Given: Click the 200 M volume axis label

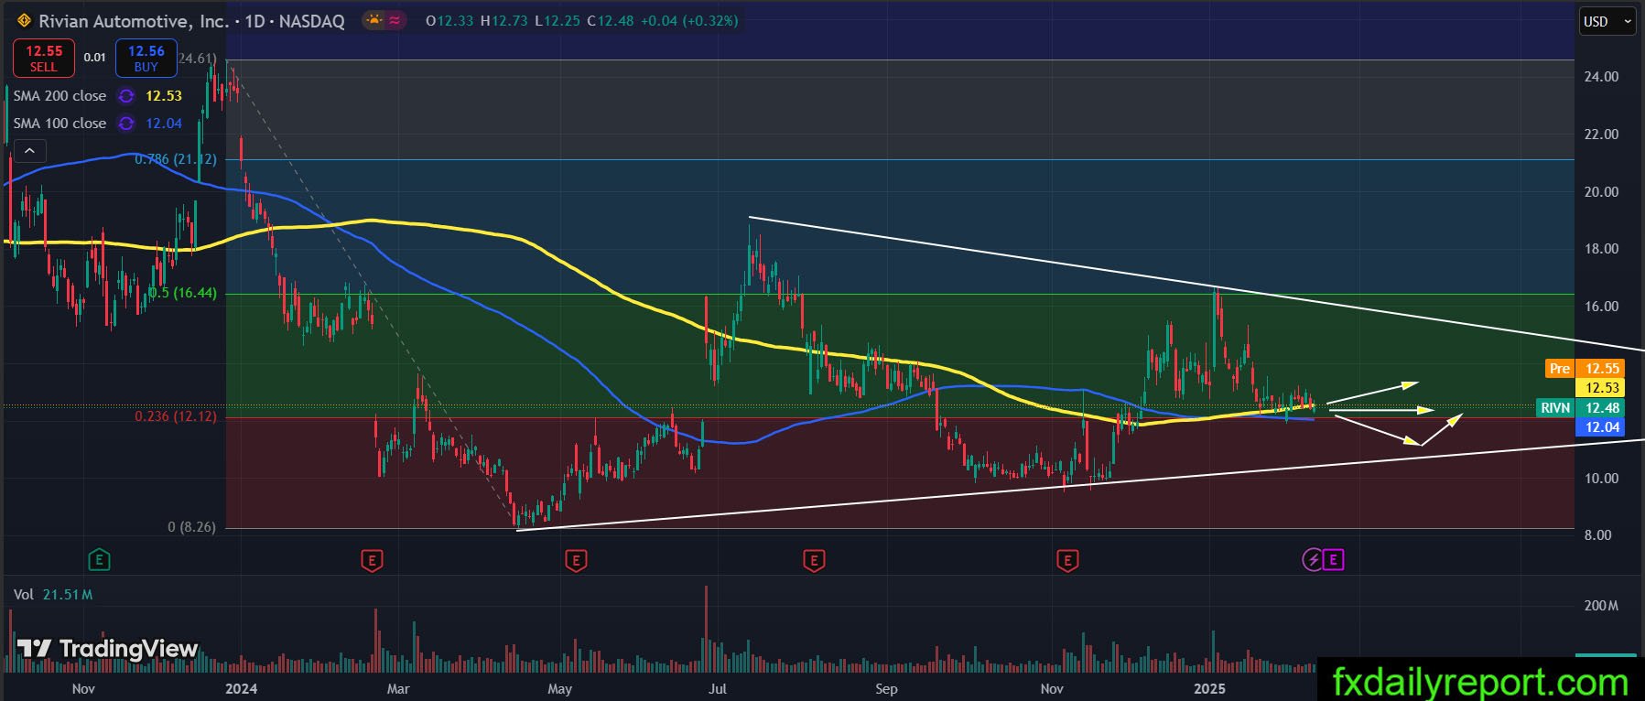Looking at the screenshot, I should point(1601,606).
